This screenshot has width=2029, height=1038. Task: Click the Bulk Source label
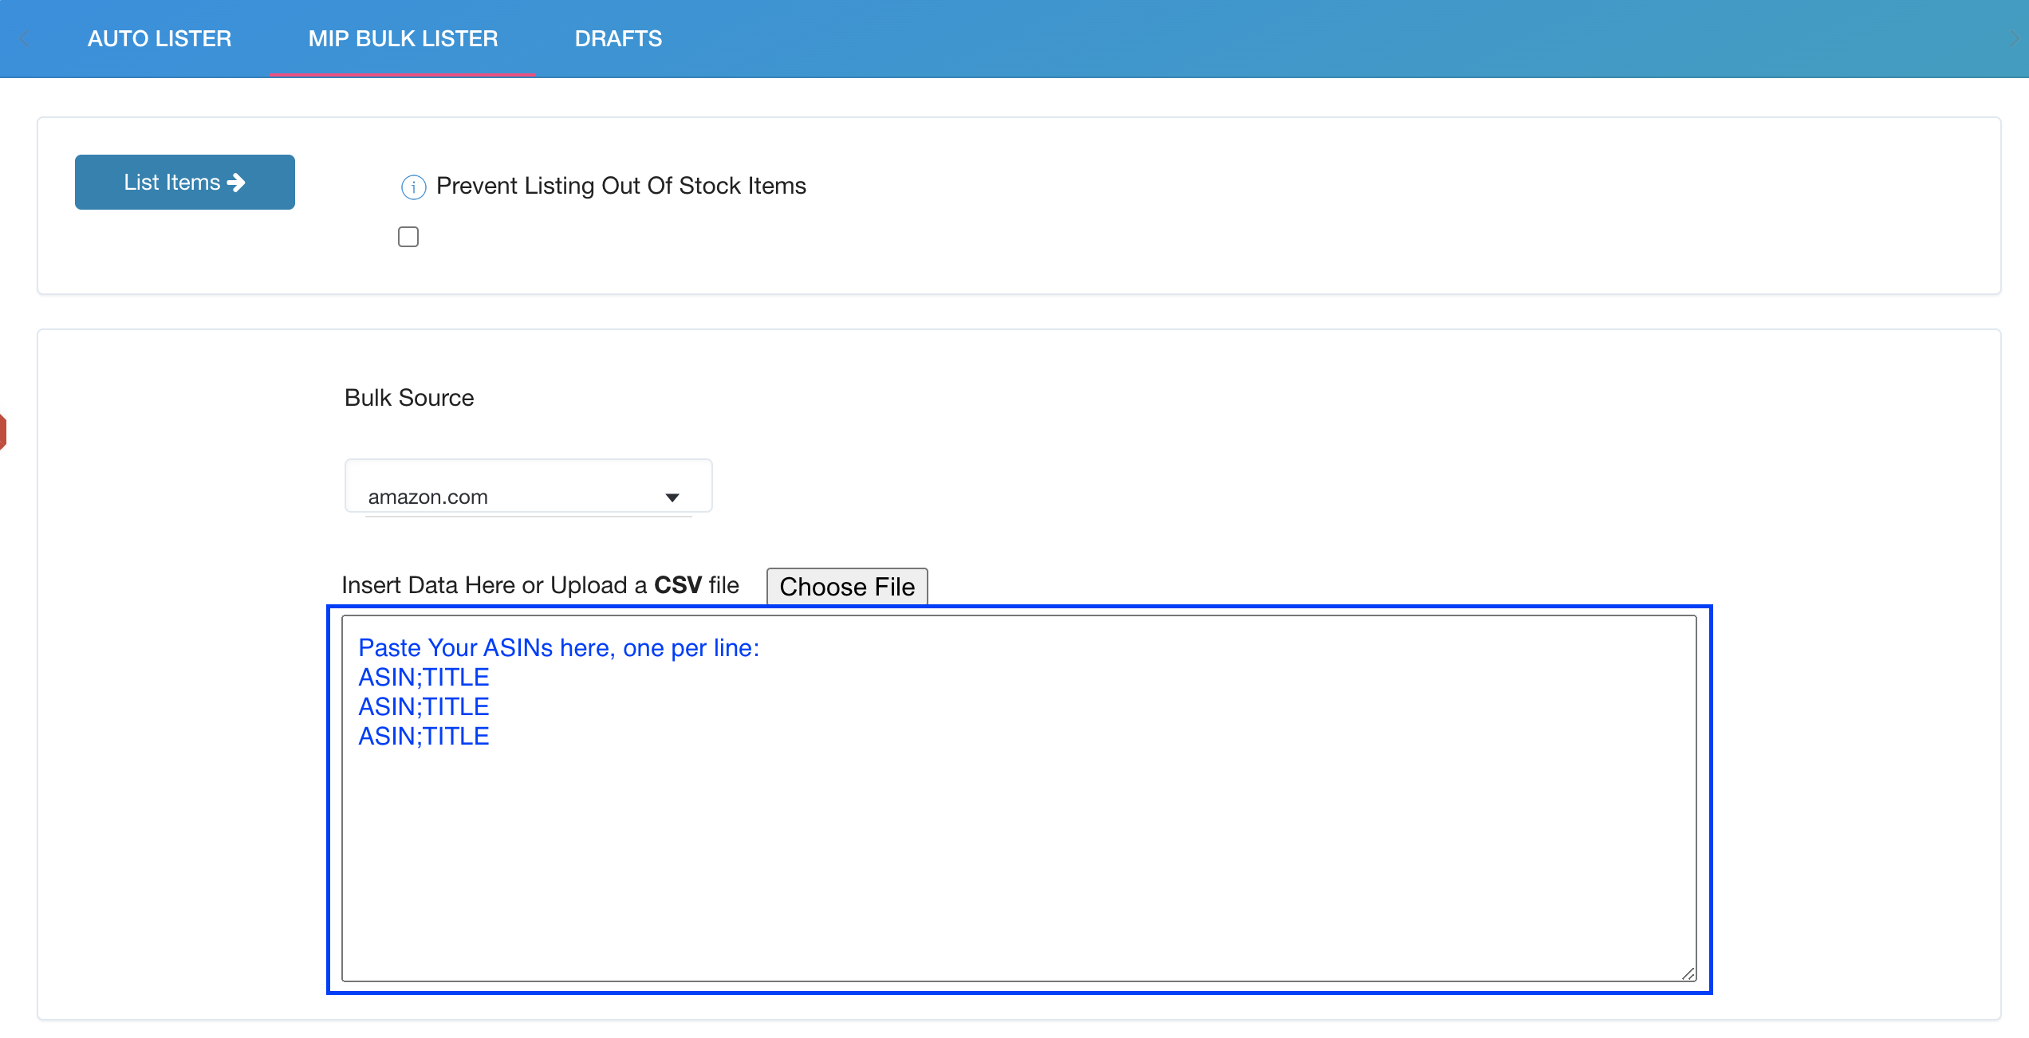[x=409, y=397]
